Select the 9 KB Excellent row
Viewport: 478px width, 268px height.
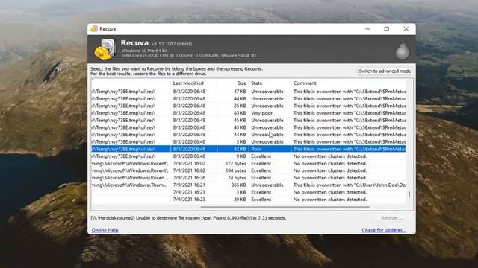tap(249, 156)
